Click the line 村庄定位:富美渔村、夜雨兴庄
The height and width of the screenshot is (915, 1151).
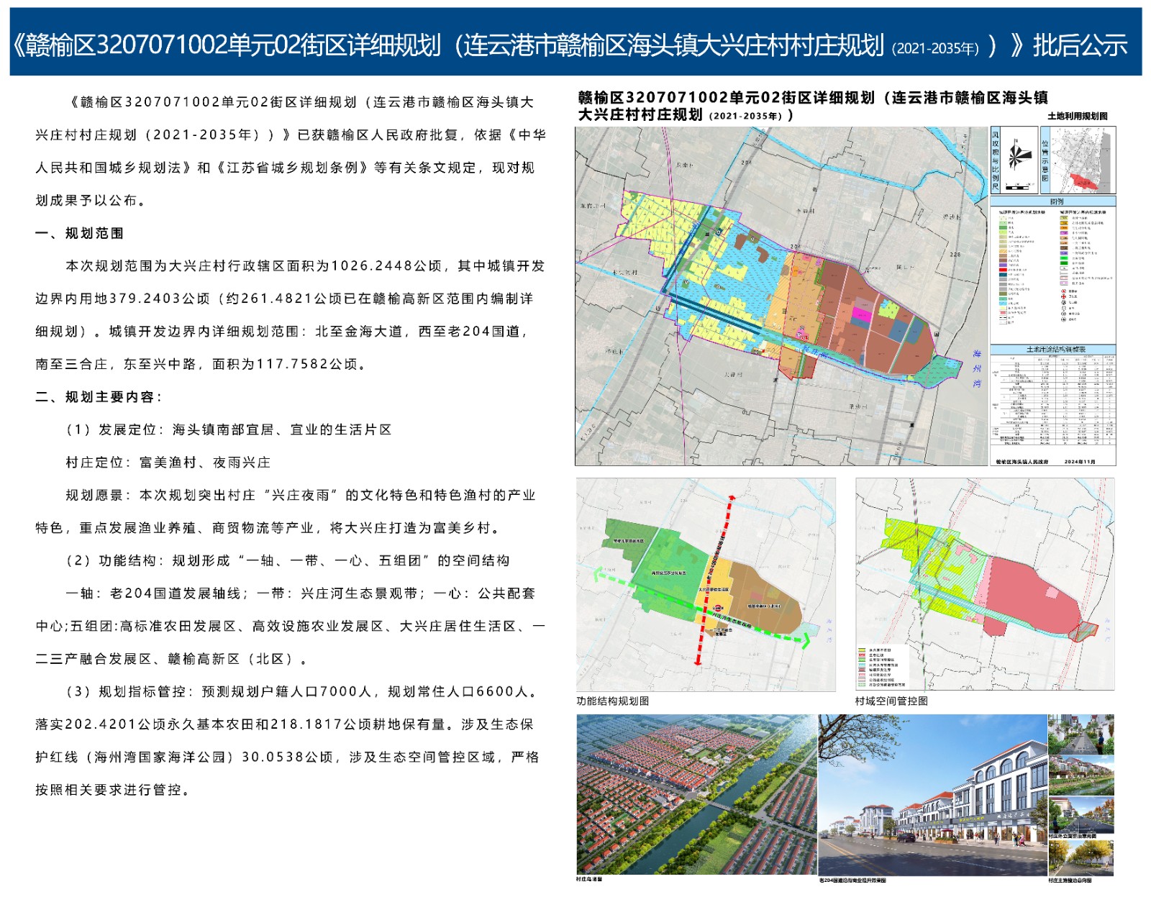coord(168,463)
